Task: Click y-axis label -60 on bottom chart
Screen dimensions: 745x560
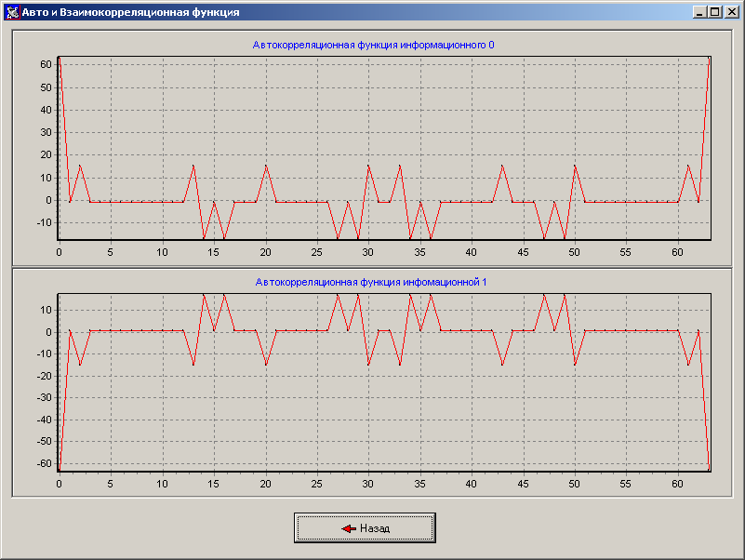Action: (x=45, y=463)
